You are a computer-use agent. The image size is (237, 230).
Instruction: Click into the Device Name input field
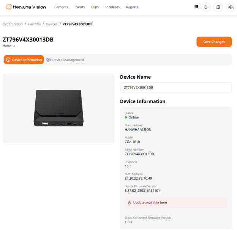pos(176,87)
